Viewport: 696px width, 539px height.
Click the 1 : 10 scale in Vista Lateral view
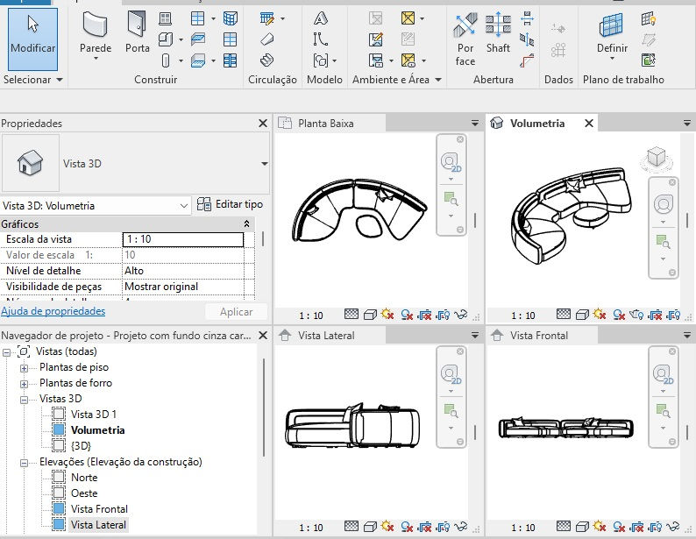click(311, 528)
